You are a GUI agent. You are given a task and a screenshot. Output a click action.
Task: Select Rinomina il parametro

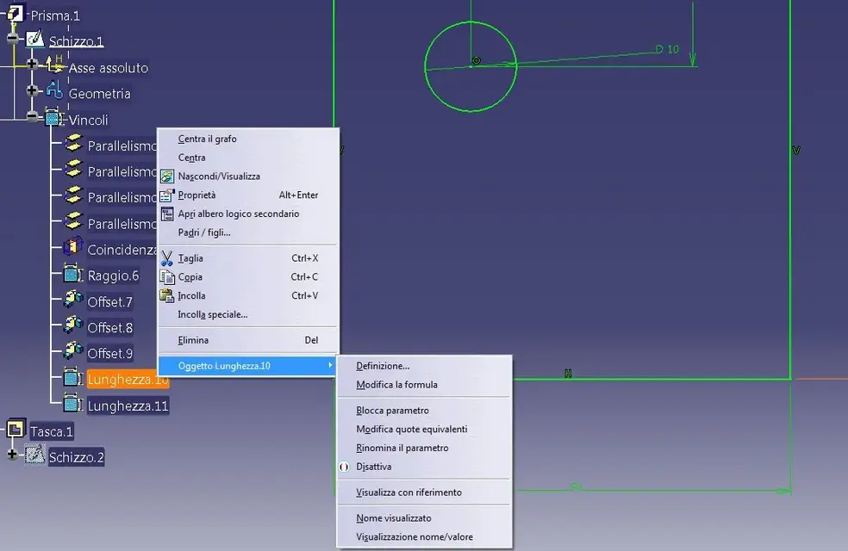402,448
